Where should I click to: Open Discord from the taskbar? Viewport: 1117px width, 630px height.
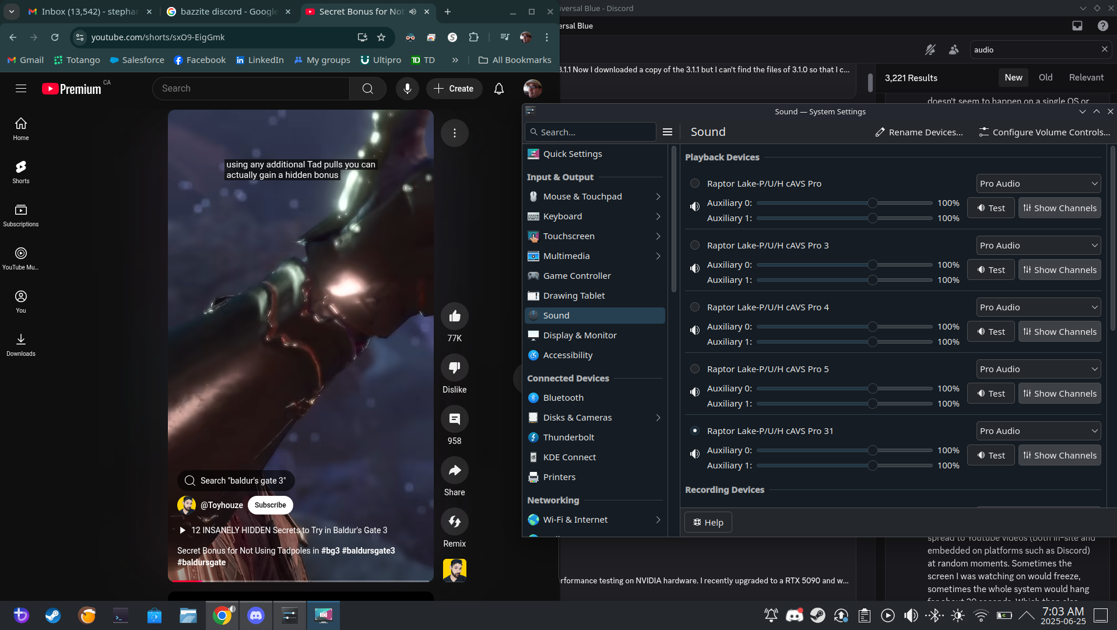(x=256, y=615)
